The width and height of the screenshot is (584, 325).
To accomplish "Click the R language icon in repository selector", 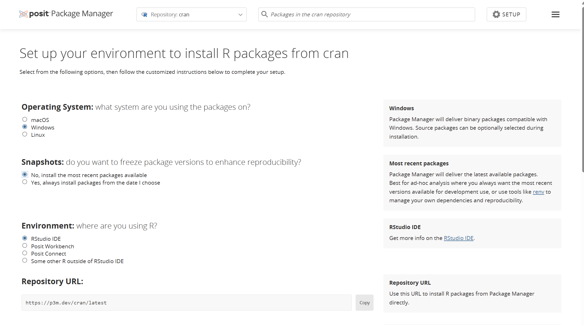I will (x=144, y=15).
